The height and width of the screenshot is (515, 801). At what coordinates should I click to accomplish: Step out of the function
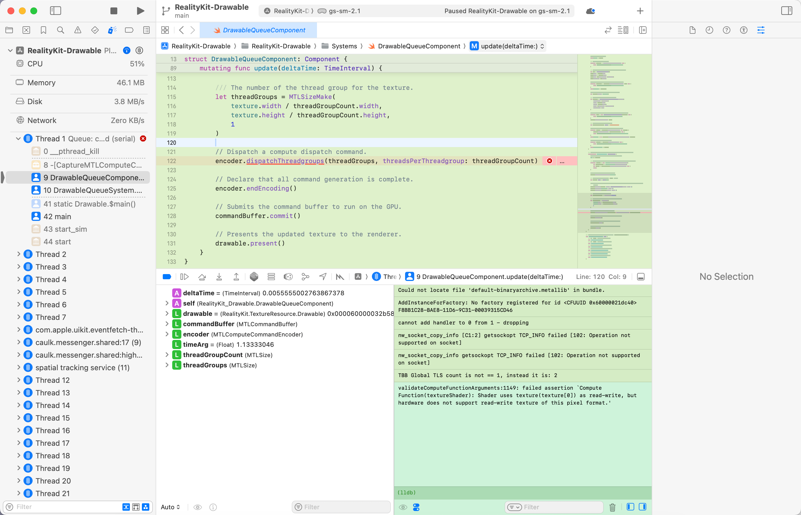coord(236,277)
